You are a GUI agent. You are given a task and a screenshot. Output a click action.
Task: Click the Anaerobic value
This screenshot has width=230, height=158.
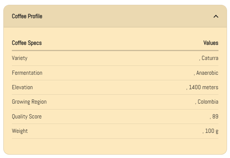click(x=207, y=73)
